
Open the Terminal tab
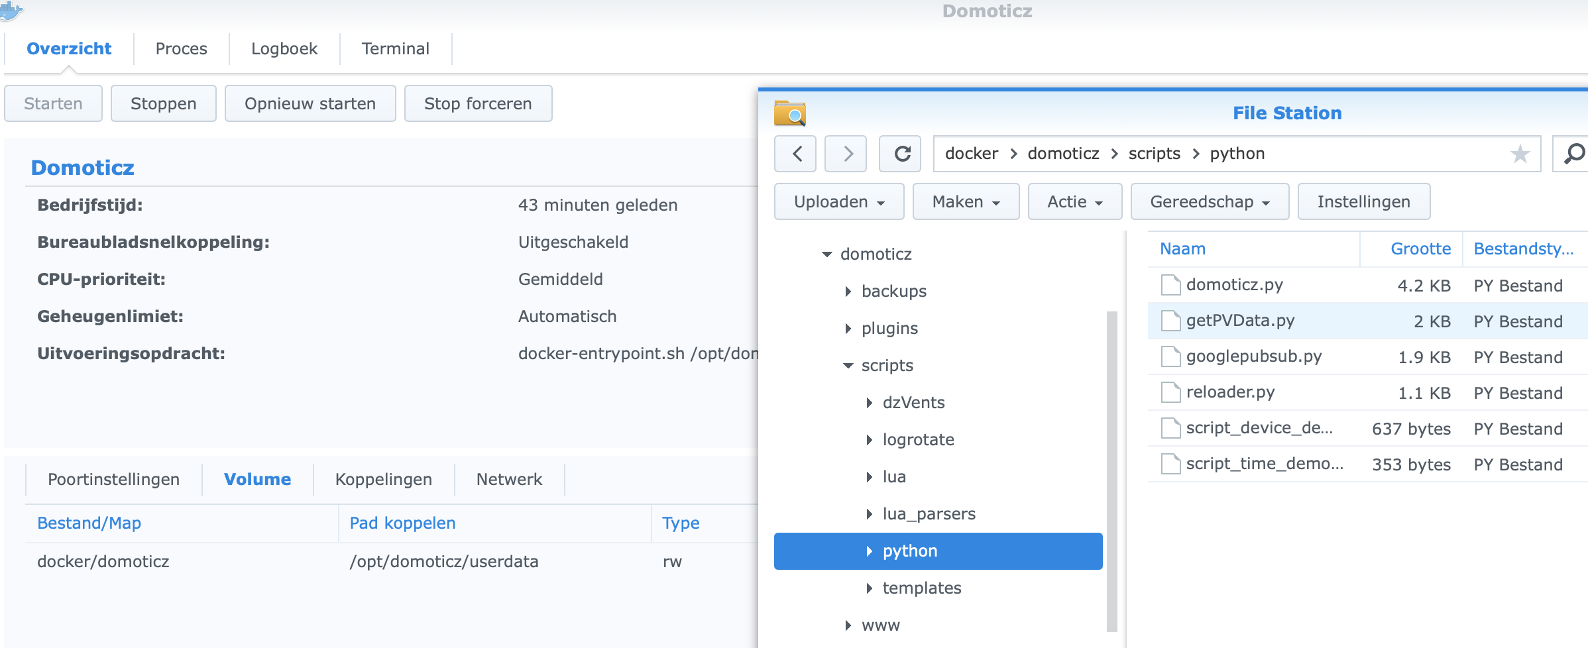tap(396, 48)
